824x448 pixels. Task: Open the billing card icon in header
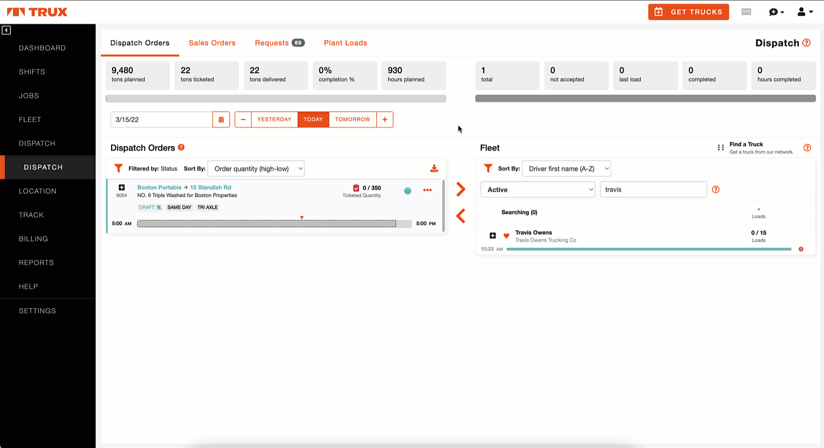[x=746, y=12]
